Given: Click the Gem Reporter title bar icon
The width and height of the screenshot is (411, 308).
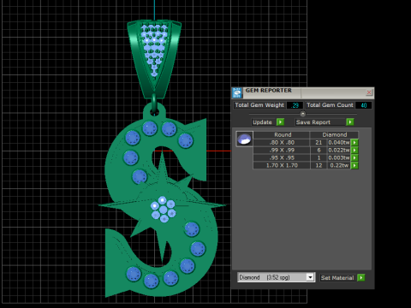Looking at the screenshot, I should (x=237, y=92).
